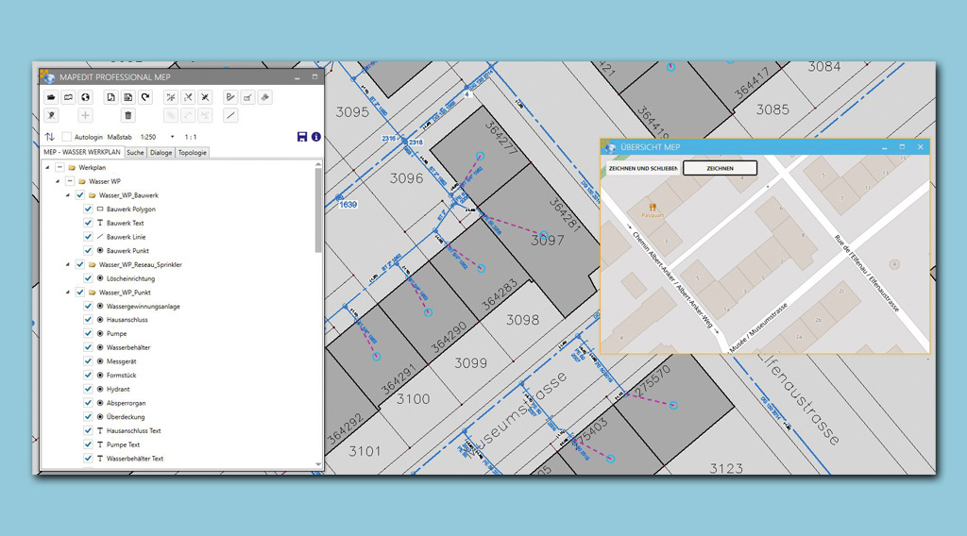
Task: Click the ZEICHNEN button
Action: pos(720,168)
